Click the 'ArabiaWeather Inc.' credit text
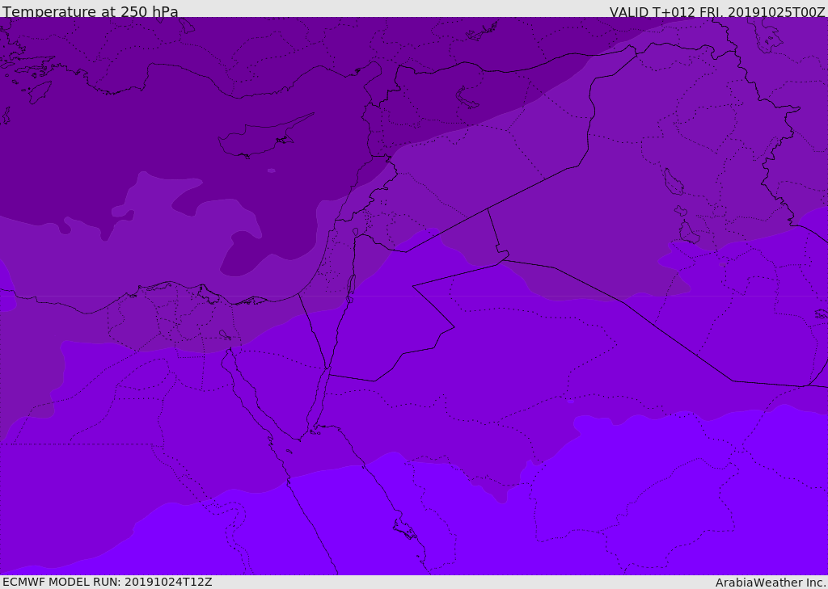The width and height of the screenshot is (828, 589). coord(771,583)
